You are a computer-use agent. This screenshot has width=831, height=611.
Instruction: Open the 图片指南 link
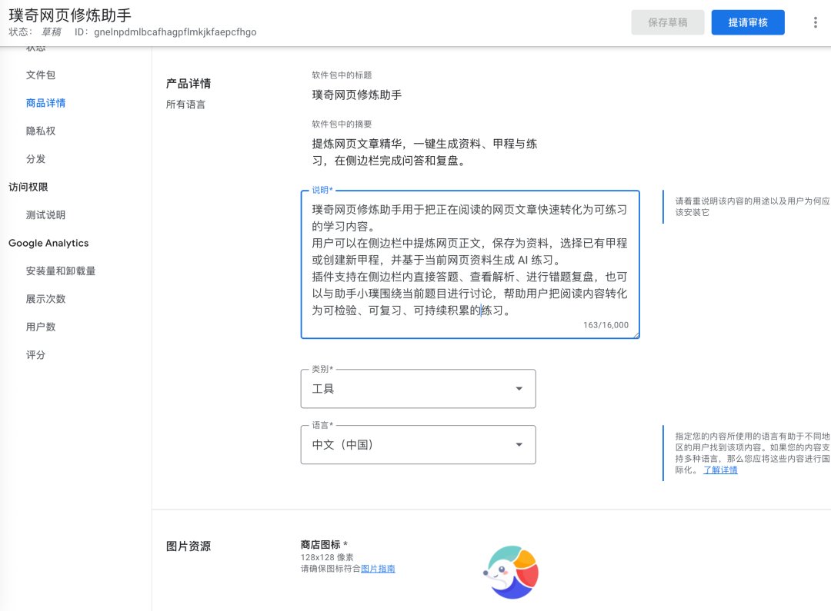[x=378, y=569]
